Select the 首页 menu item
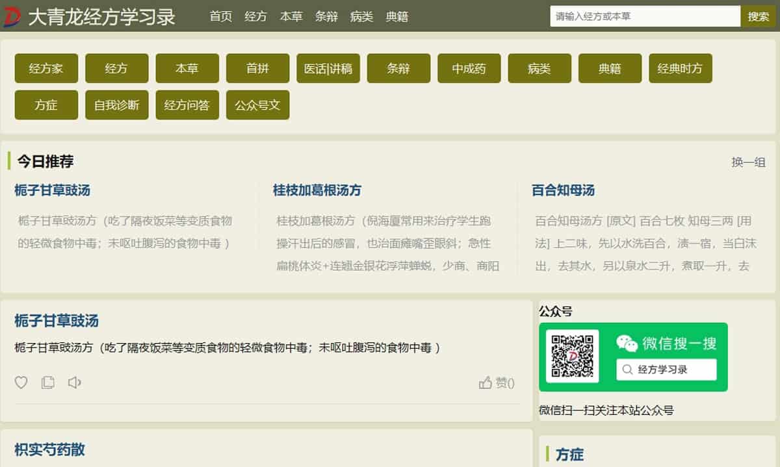The height and width of the screenshot is (467, 780). click(x=220, y=16)
